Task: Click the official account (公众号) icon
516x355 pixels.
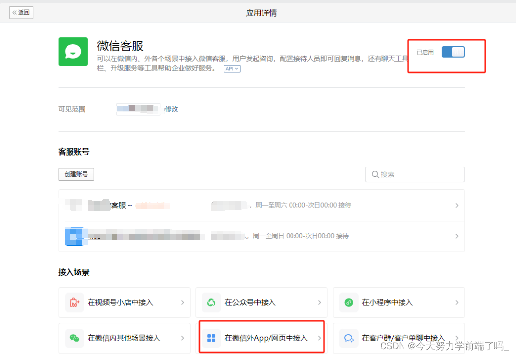Action: pos(211,302)
